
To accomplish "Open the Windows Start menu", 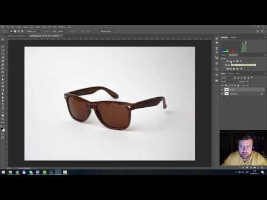I will pyautogui.click(x=3, y=172).
